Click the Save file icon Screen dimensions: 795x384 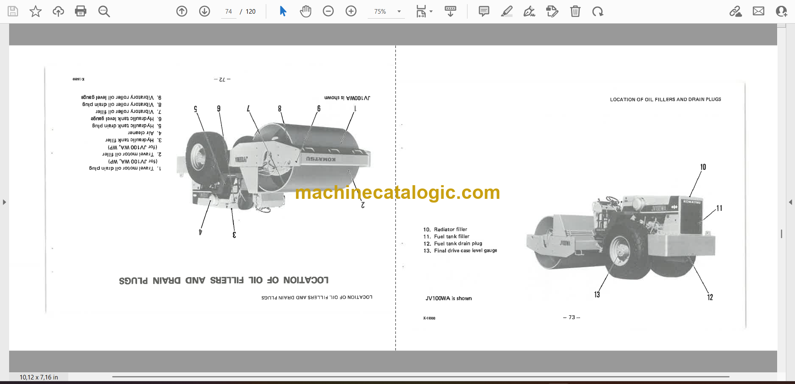[x=13, y=11]
